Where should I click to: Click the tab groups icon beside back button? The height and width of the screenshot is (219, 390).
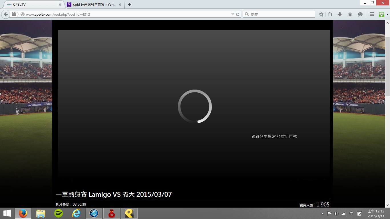click(14, 14)
